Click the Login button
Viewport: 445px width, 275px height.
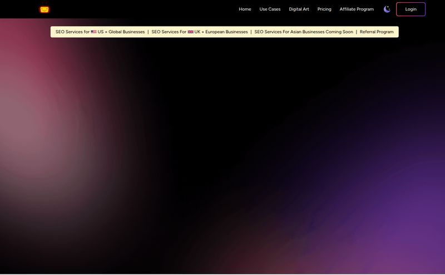411,9
